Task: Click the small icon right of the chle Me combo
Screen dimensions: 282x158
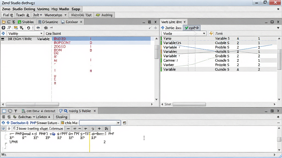Action: (x=124, y=123)
